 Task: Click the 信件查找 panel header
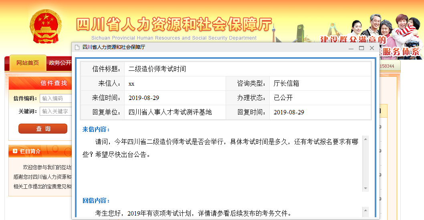[x=40, y=83]
